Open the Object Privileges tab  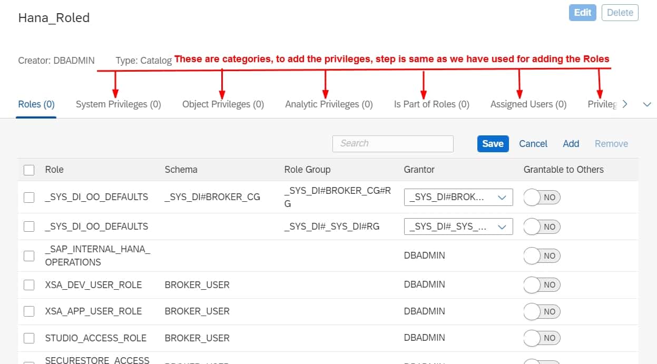pyautogui.click(x=223, y=104)
